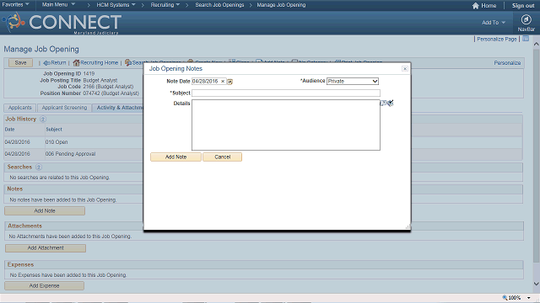Open the Audience dropdown
The height and width of the screenshot is (303, 540).
(x=353, y=81)
